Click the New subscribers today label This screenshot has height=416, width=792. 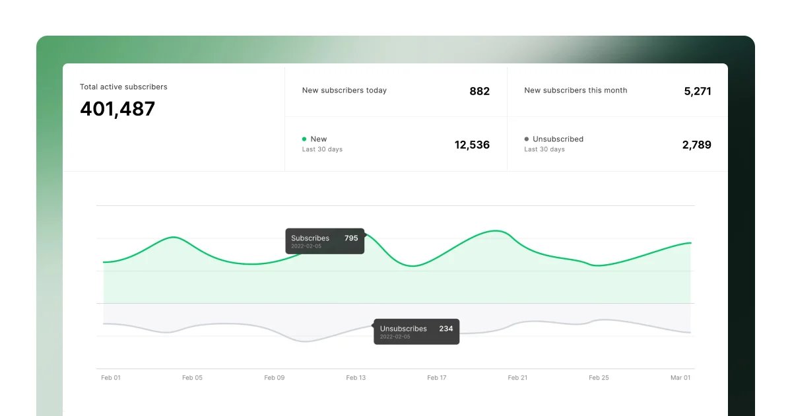coord(345,90)
